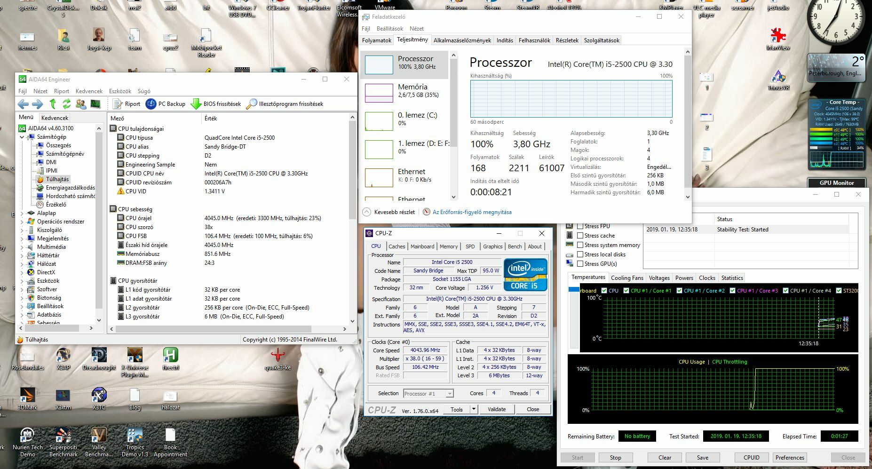Open BIOS frissítések in AIDA64
Viewport: 872px width, 469px height.
(x=216, y=104)
